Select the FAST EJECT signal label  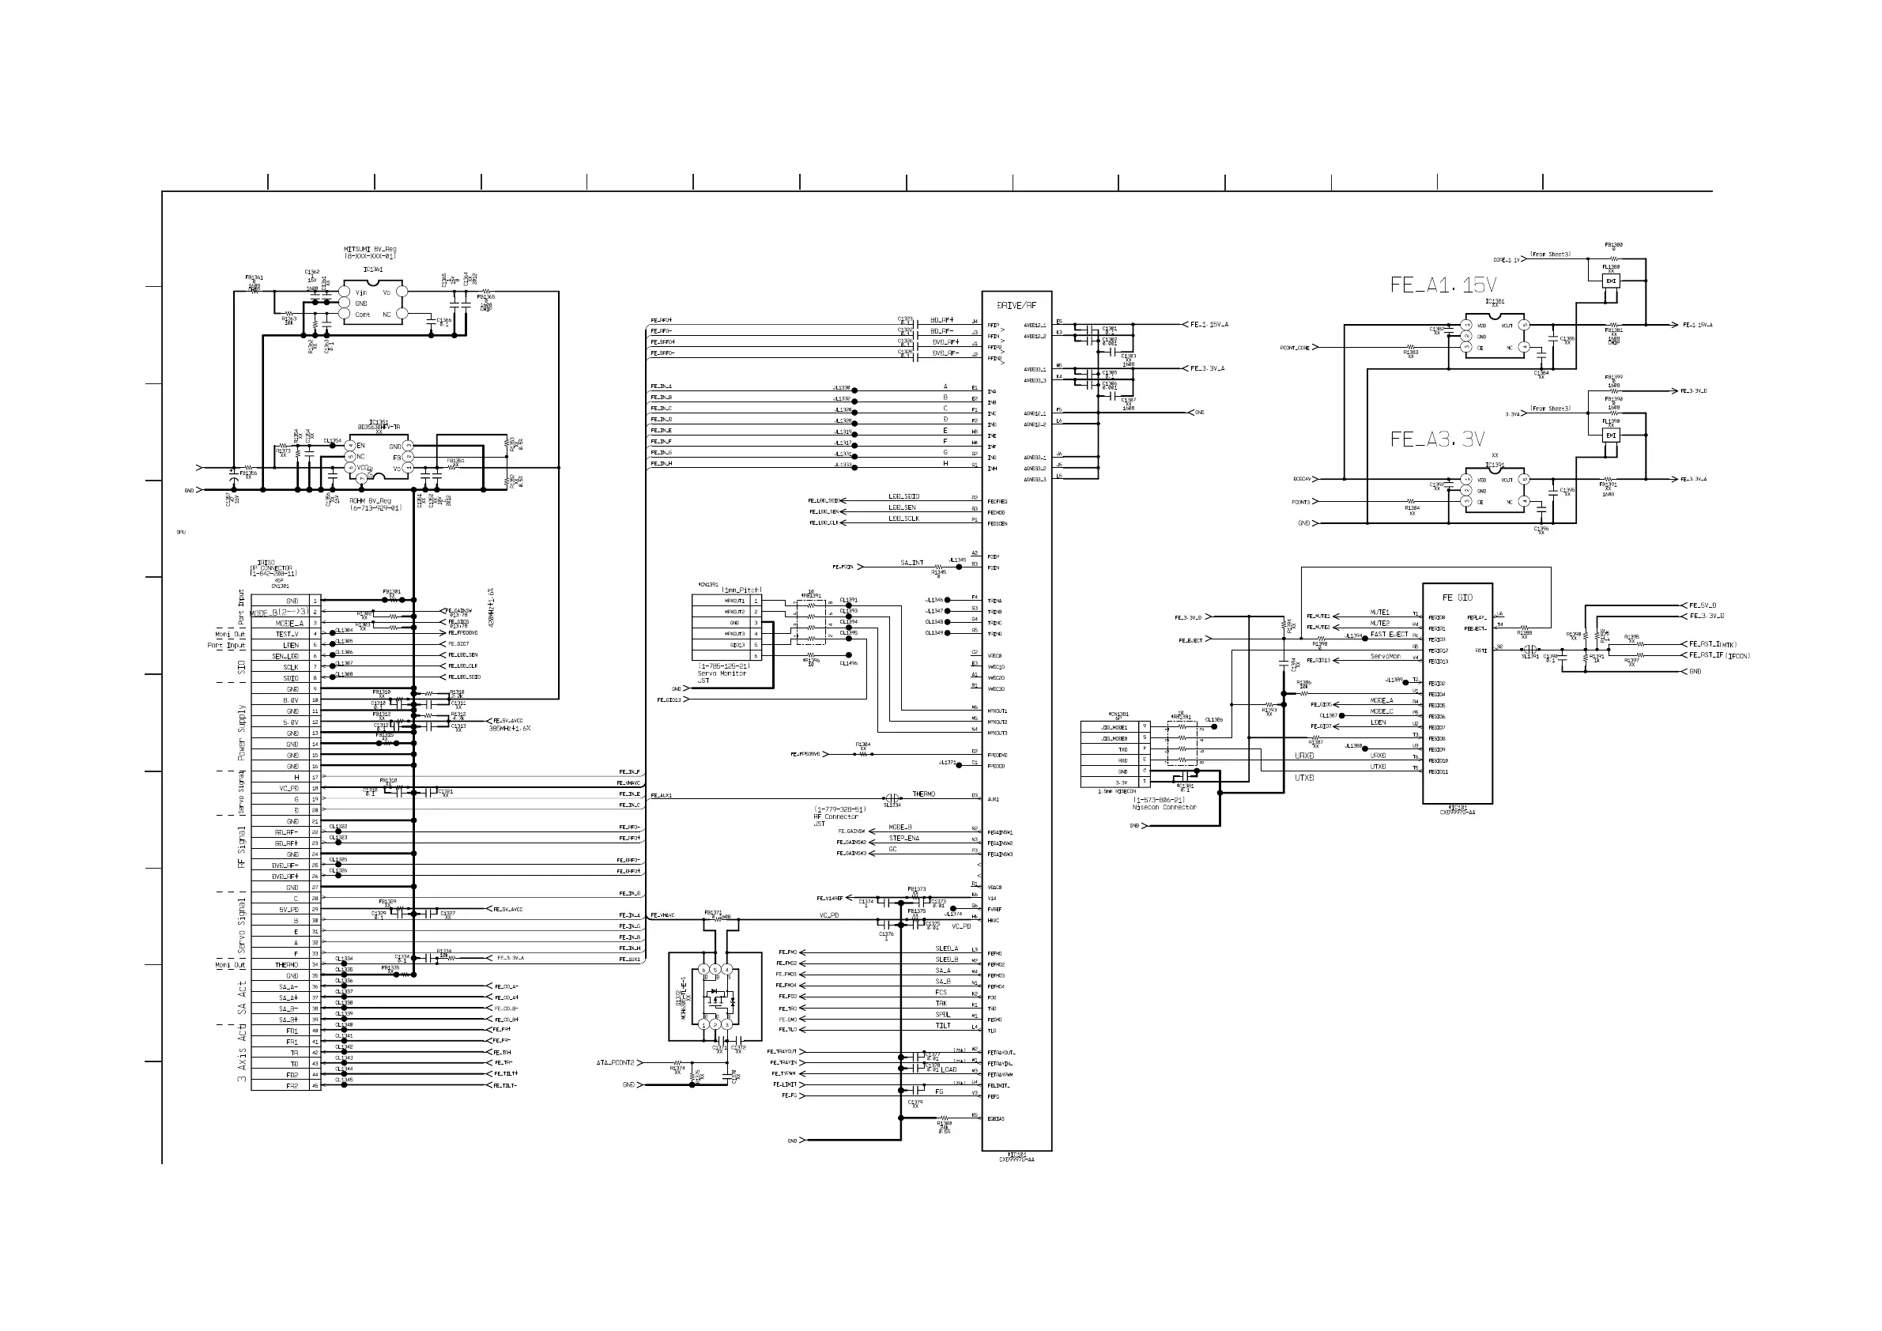click(1389, 635)
